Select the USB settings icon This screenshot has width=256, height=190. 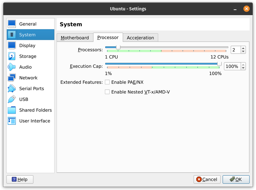[x=12, y=99]
